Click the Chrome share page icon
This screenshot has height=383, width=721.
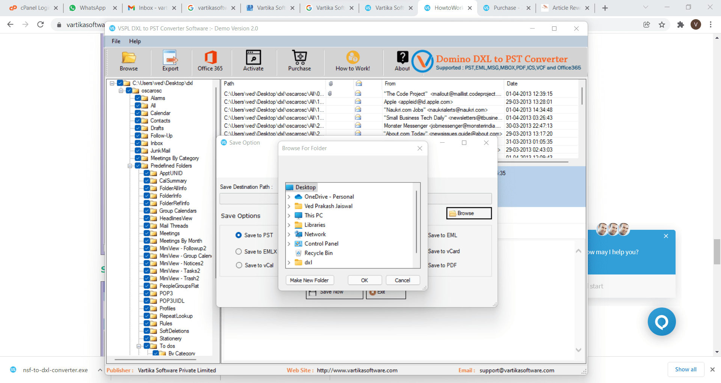647,24
